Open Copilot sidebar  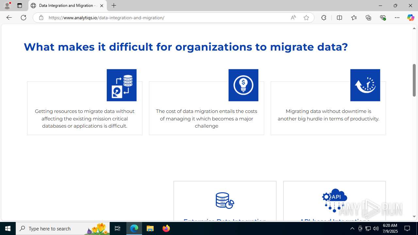pos(410,18)
